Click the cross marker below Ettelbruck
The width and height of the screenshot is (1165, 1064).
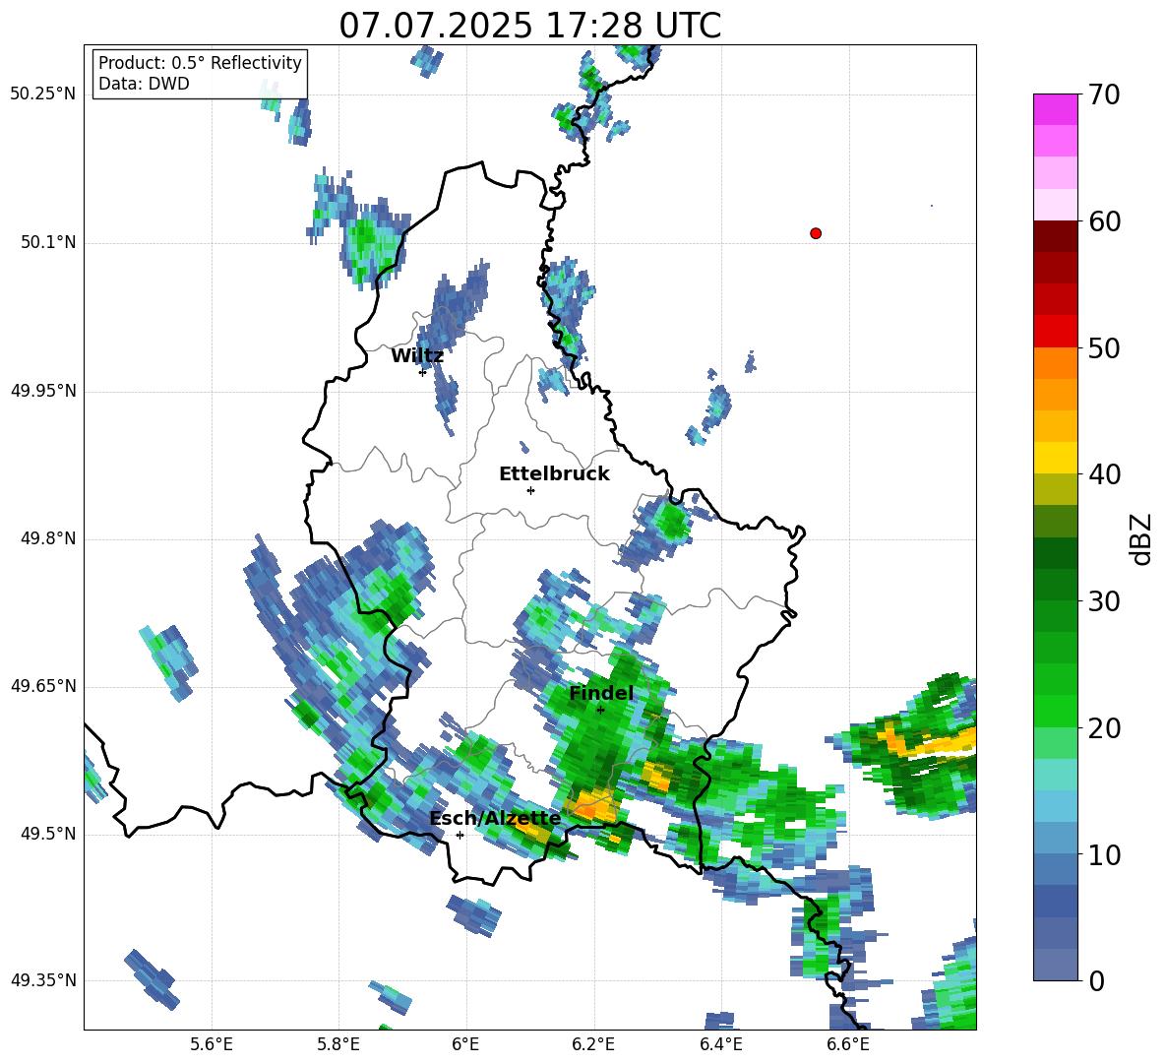pyautogui.click(x=530, y=490)
